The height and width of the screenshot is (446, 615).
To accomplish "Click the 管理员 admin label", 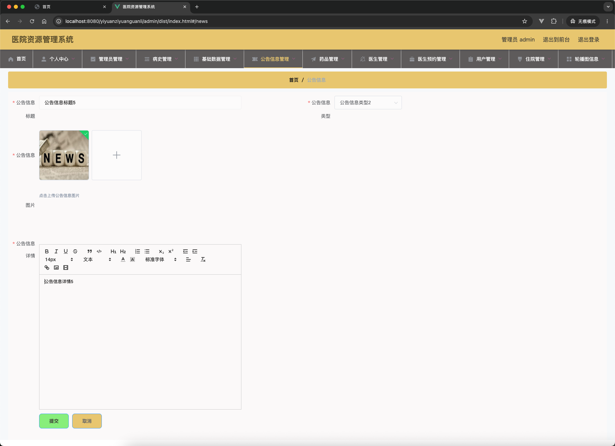I will 518,39.
